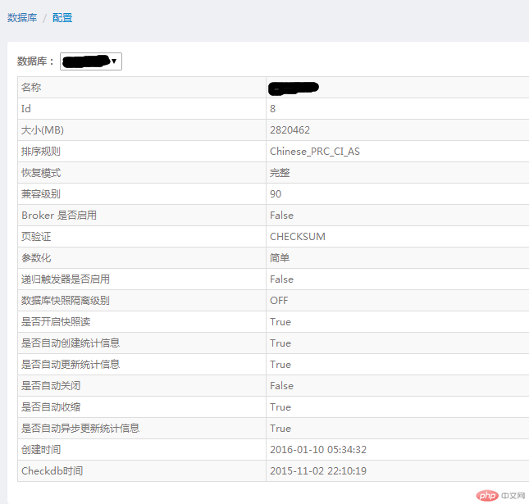This screenshot has height=504, width=529.
Task: Click the True value for 是否自动异步更新统计信息
Action: click(280, 428)
